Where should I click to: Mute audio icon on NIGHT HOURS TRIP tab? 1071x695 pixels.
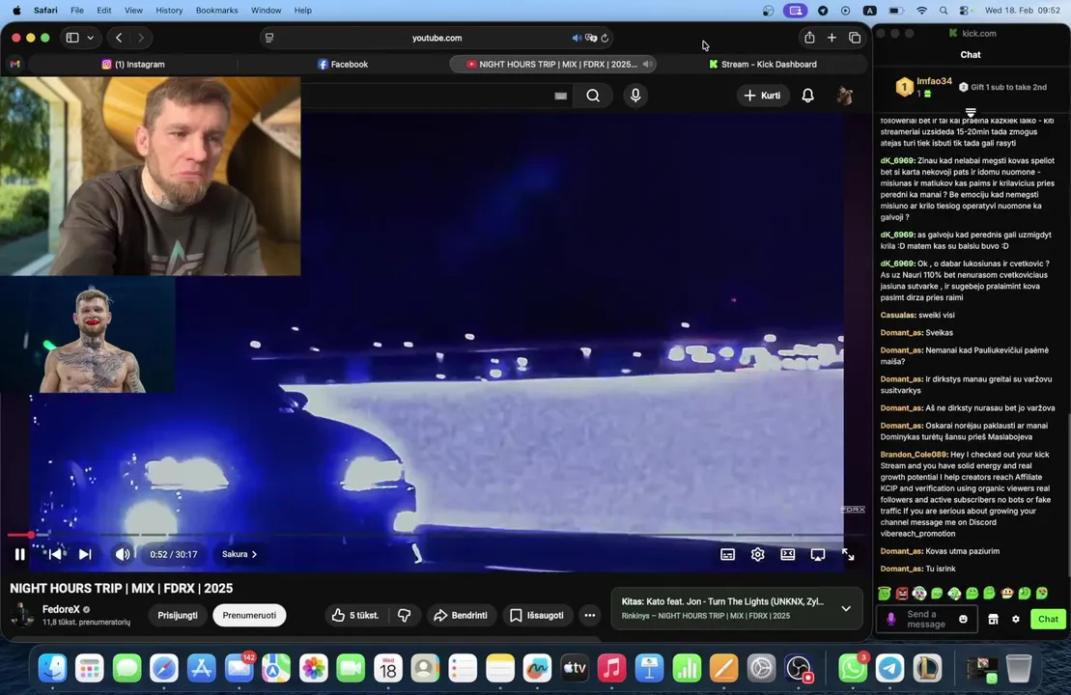(x=647, y=64)
